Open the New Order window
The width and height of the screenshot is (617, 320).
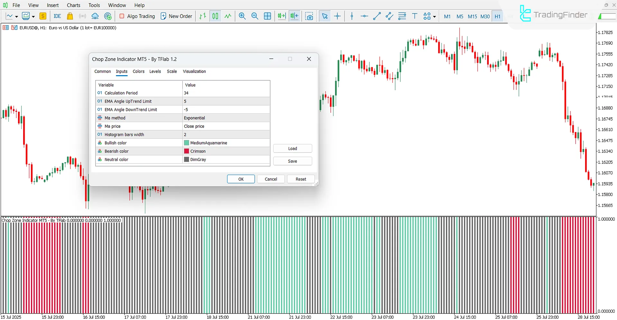click(x=176, y=16)
